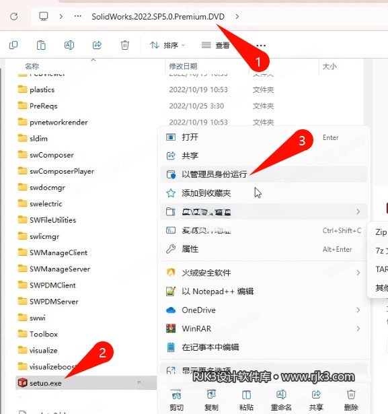
Task: Click the 删除 delete icon in the context menu
Action: point(351,395)
